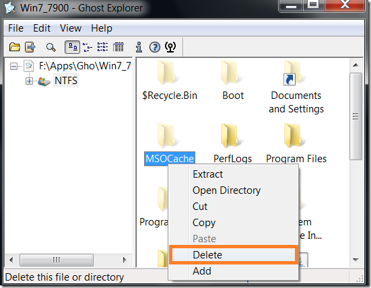Click the file pane vertical scrollbar thumb
Image resolution: width=371 pixels, height=288 pixels.
point(356,116)
